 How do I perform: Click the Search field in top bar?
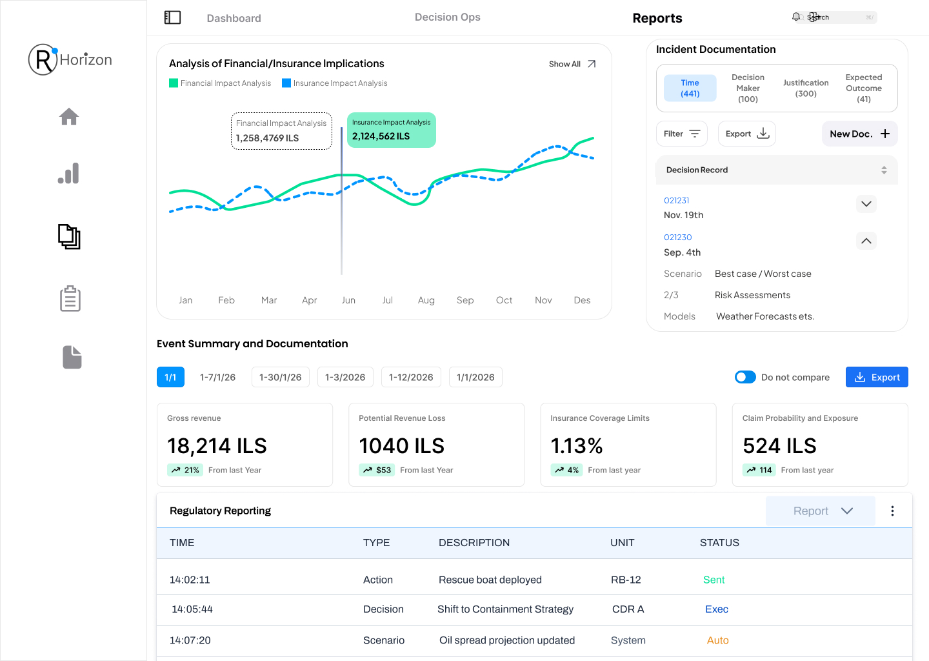pyautogui.click(x=842, y=17)
